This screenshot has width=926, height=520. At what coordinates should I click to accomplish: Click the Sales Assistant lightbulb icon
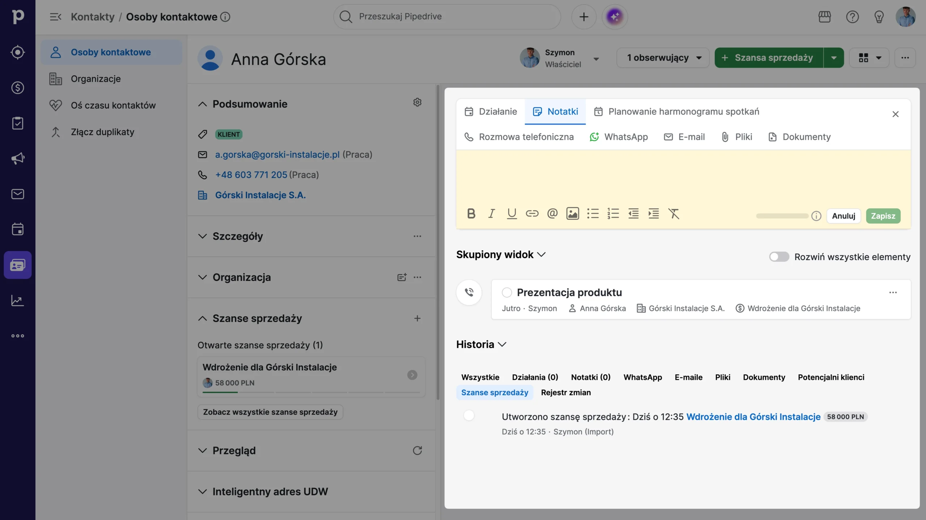879,17
